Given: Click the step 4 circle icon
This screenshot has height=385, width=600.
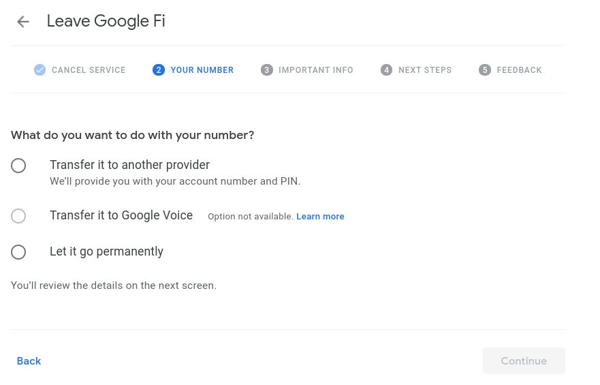Looking at the screenshot, I should [x=386, y=70].
